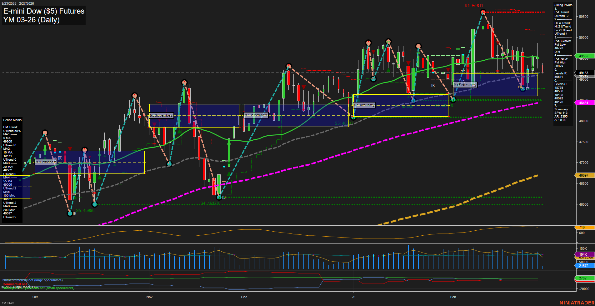Select the M:October month range box label
This screenshot has width=595, height=306.
(x=46, y=162)
